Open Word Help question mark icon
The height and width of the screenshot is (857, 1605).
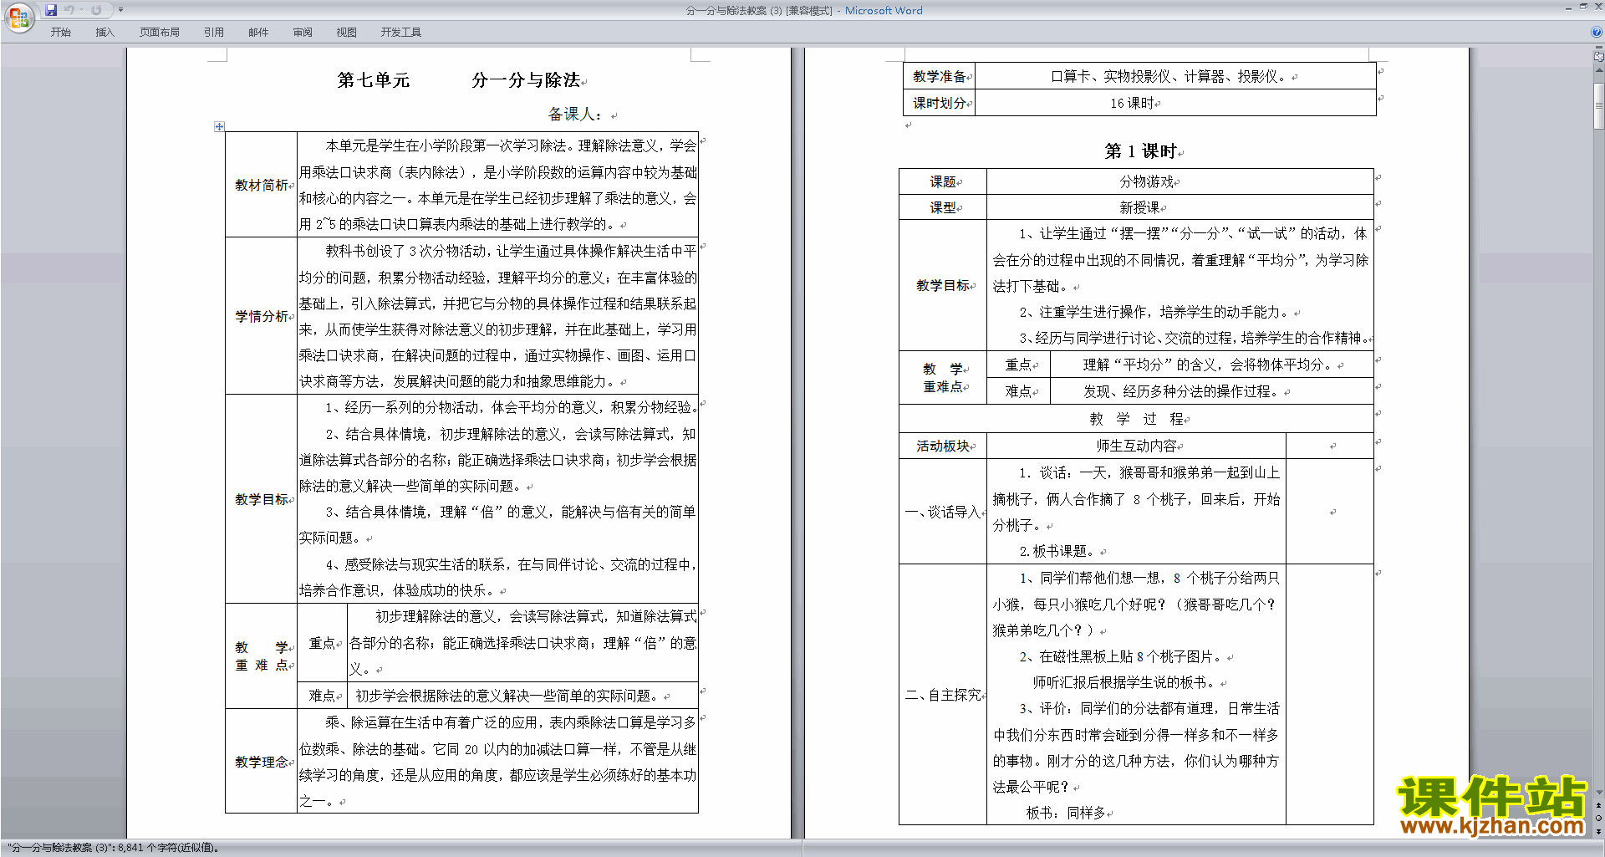[x=1596, y=32]
